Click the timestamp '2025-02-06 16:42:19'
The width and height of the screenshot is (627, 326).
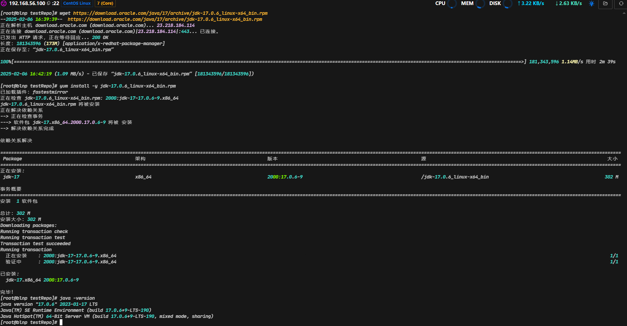pyautogui.click(x=26, y=74)
